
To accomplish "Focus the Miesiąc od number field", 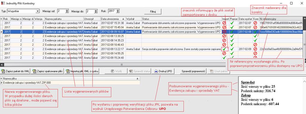I will click(61, 11).
